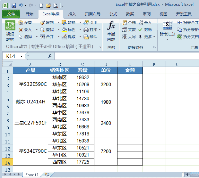Switch to the 公式 tab
This screenshot has width=199, height=178.
[113, 14]
